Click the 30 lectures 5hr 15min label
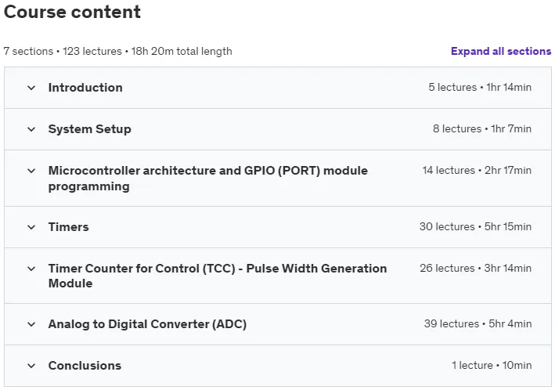 tap(475, 226)
